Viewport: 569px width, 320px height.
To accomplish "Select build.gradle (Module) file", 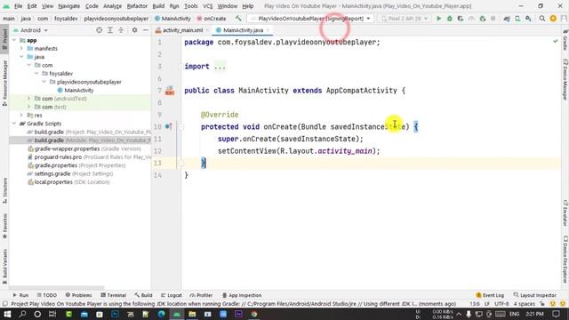I will pos(80,140).
